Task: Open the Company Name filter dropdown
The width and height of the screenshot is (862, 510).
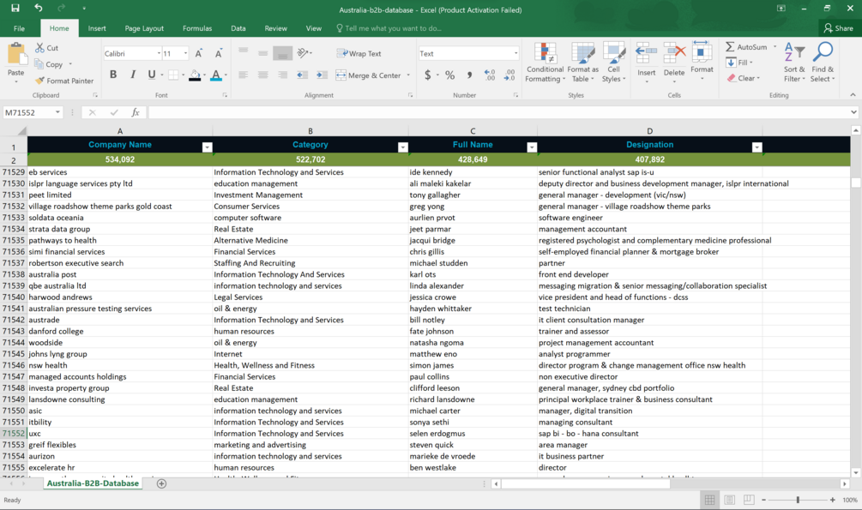Action: (208, 147)
